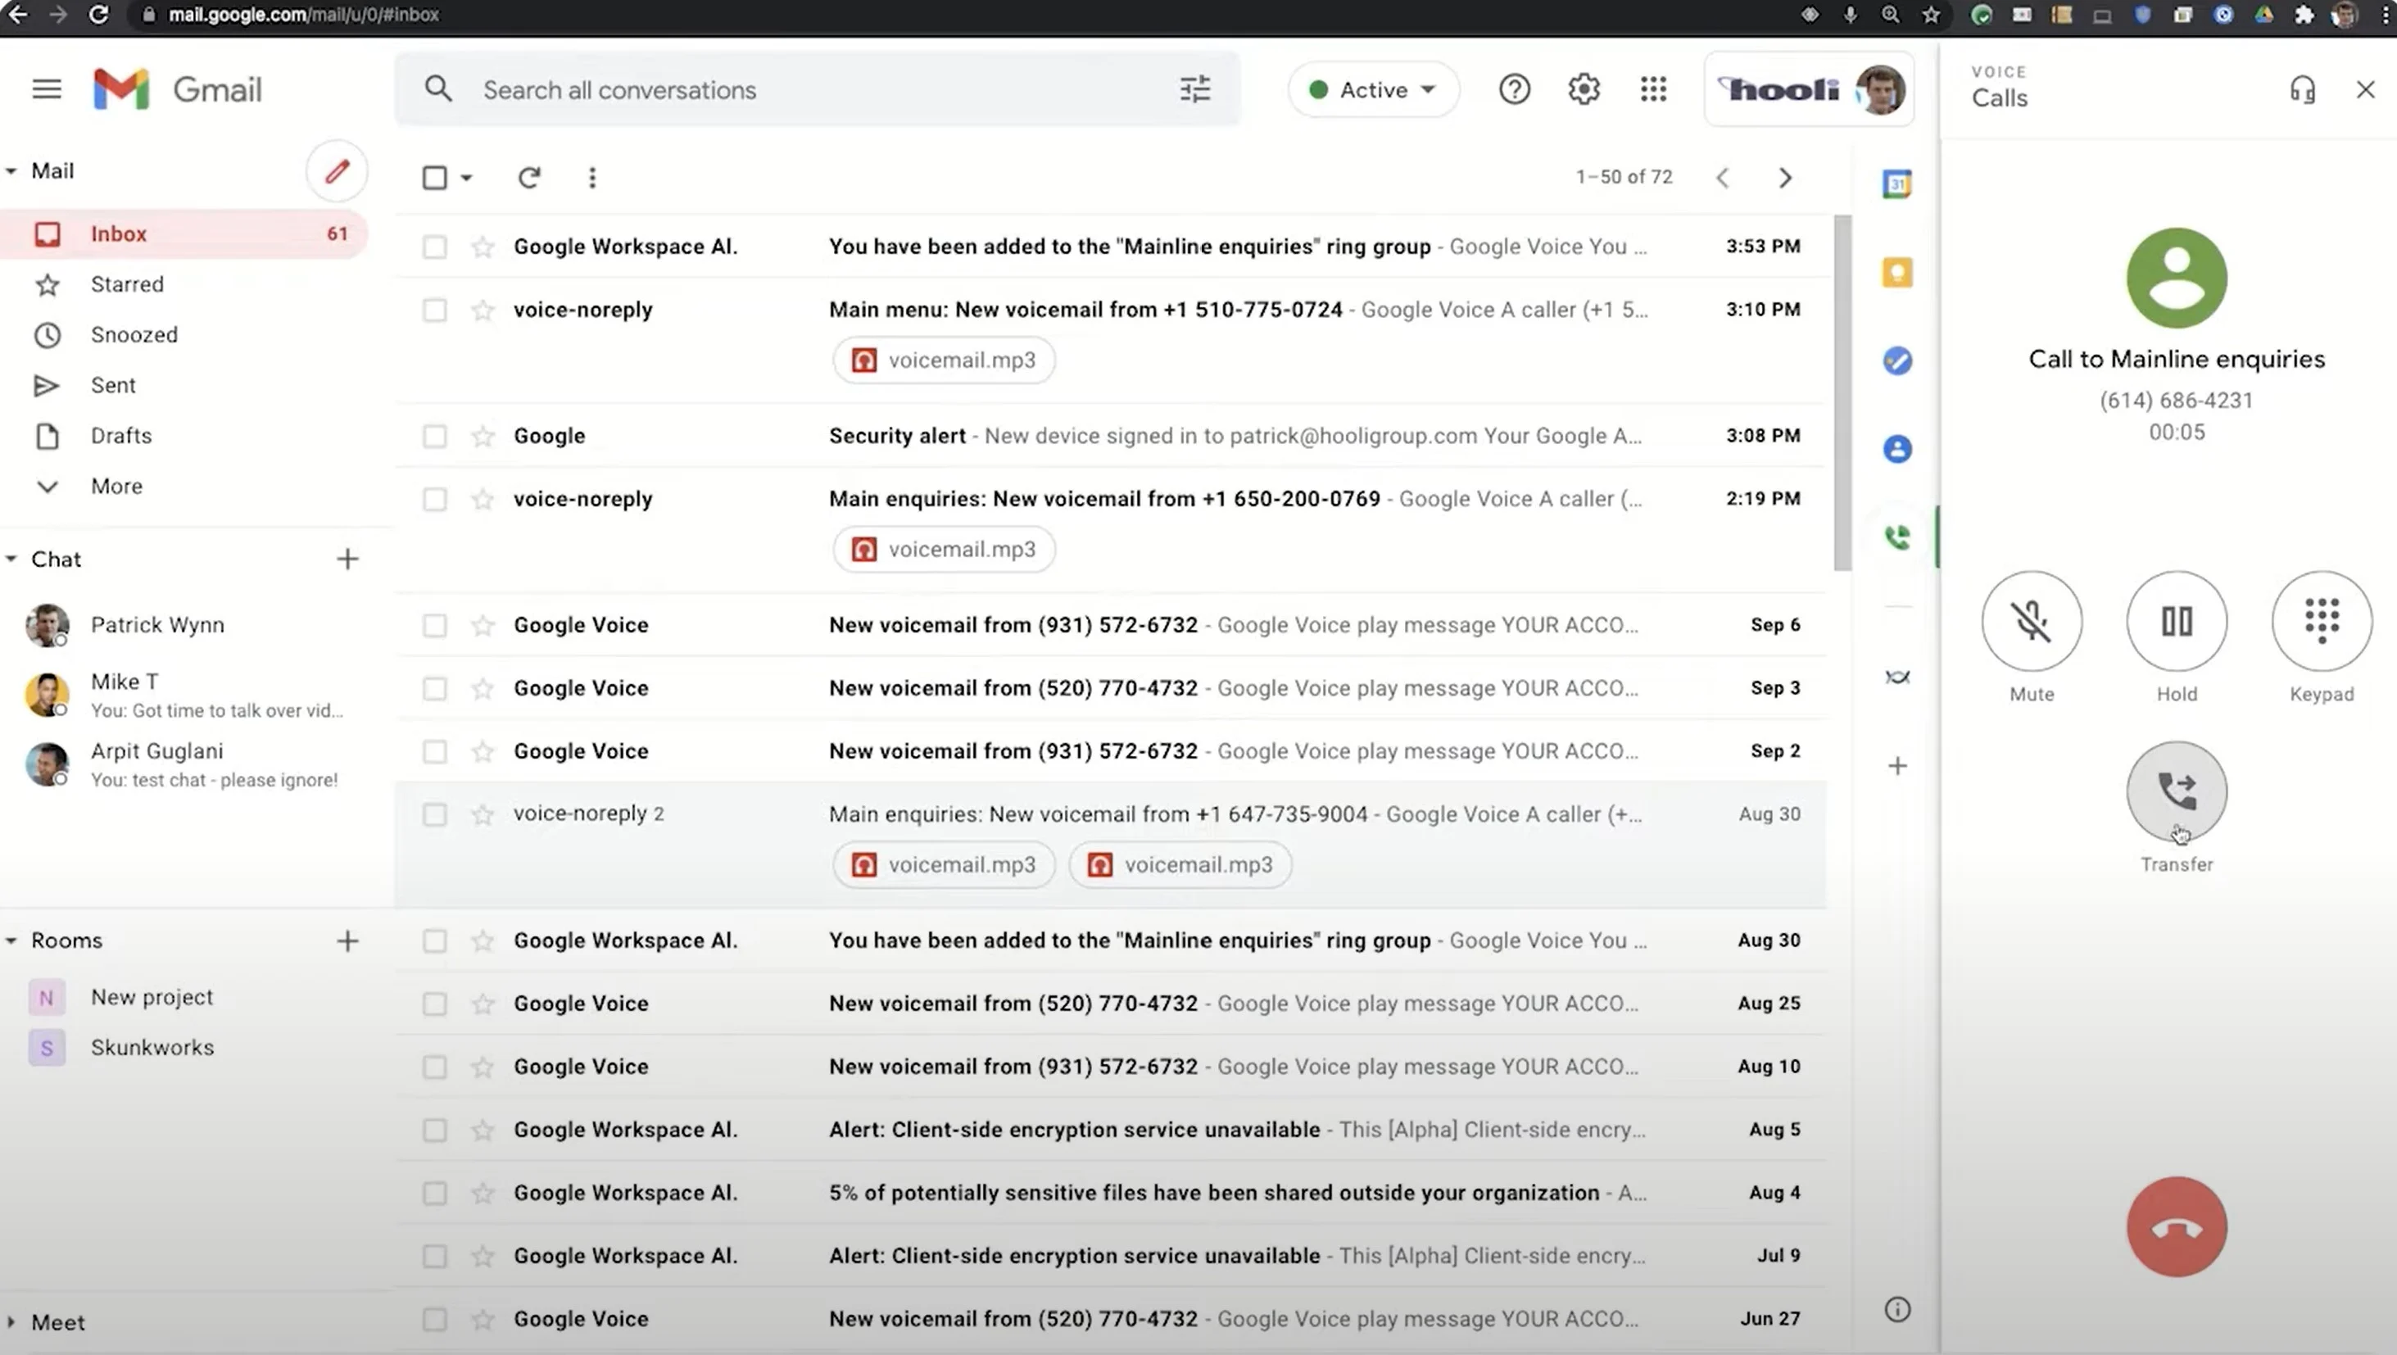The width and height of the screenshot is (2397, 1355).
Task: Open the Google apps grid launcher
Action: (x=1653, y=89)
